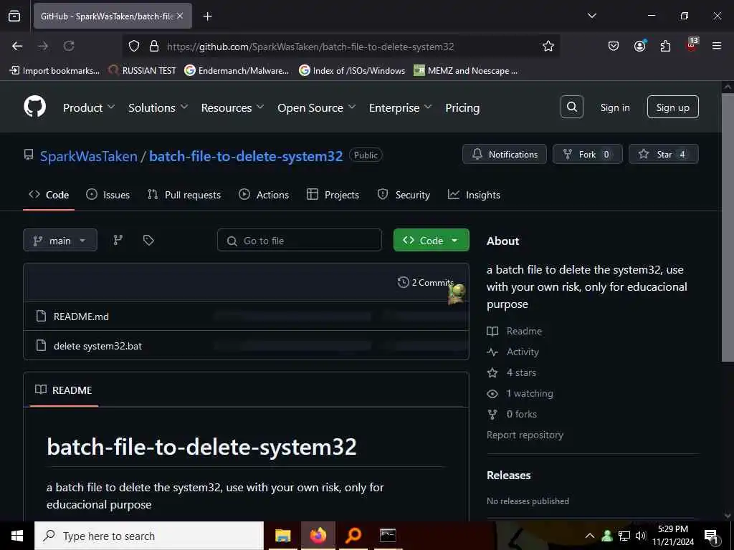Screen dimensions: 734x550
Task: Bookmark this page with the star icon
Action: click(x=548, y=46)
